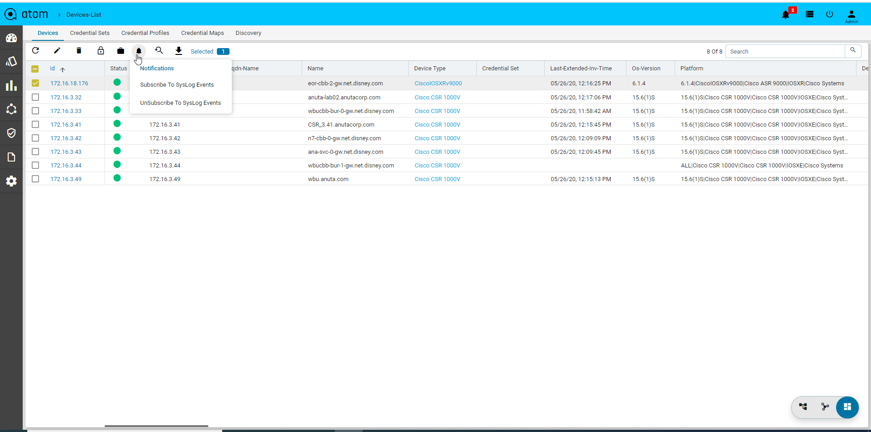
Task: Uncheck the 172.16.18.176 row checkbox
Action: [x=35, y=83]
